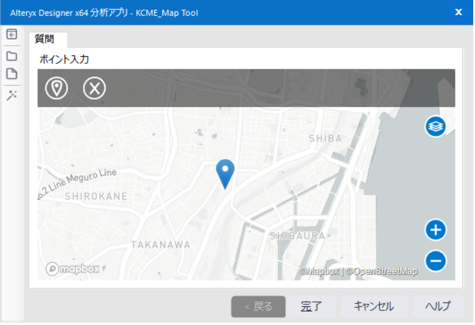Open help with the ヘルプ button
Viewport: 475px width, 325px height.
[438, 307]
